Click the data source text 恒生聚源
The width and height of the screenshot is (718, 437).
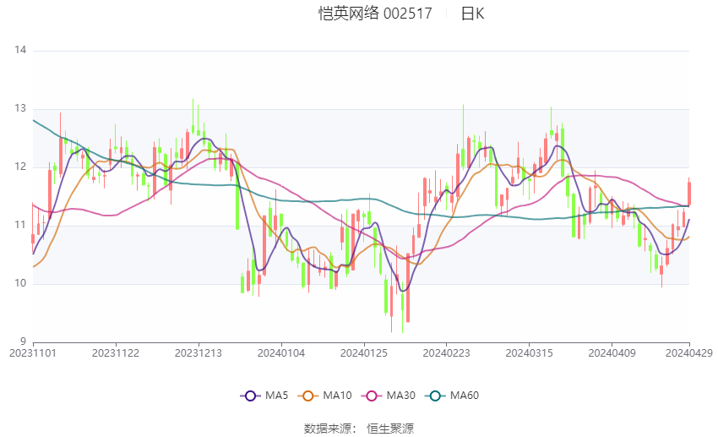click(x=390, y=429)
